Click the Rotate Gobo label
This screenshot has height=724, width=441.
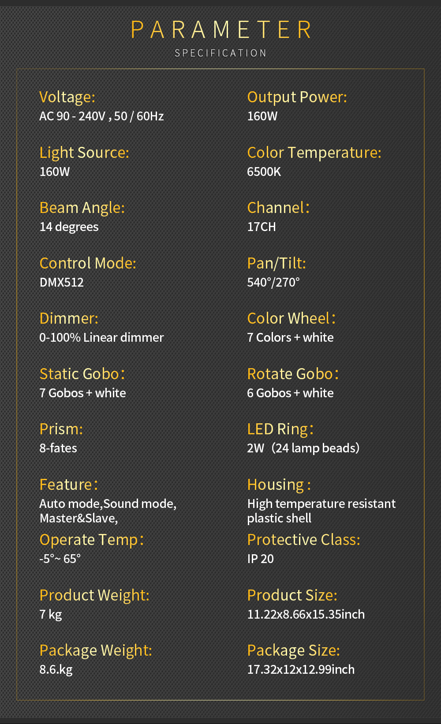pos(293,374)
